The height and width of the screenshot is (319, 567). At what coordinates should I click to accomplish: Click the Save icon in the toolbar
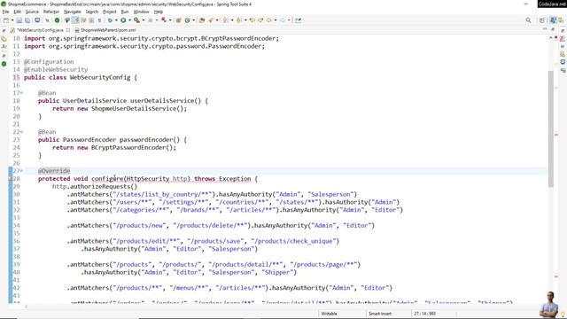(x=19, y=20)
